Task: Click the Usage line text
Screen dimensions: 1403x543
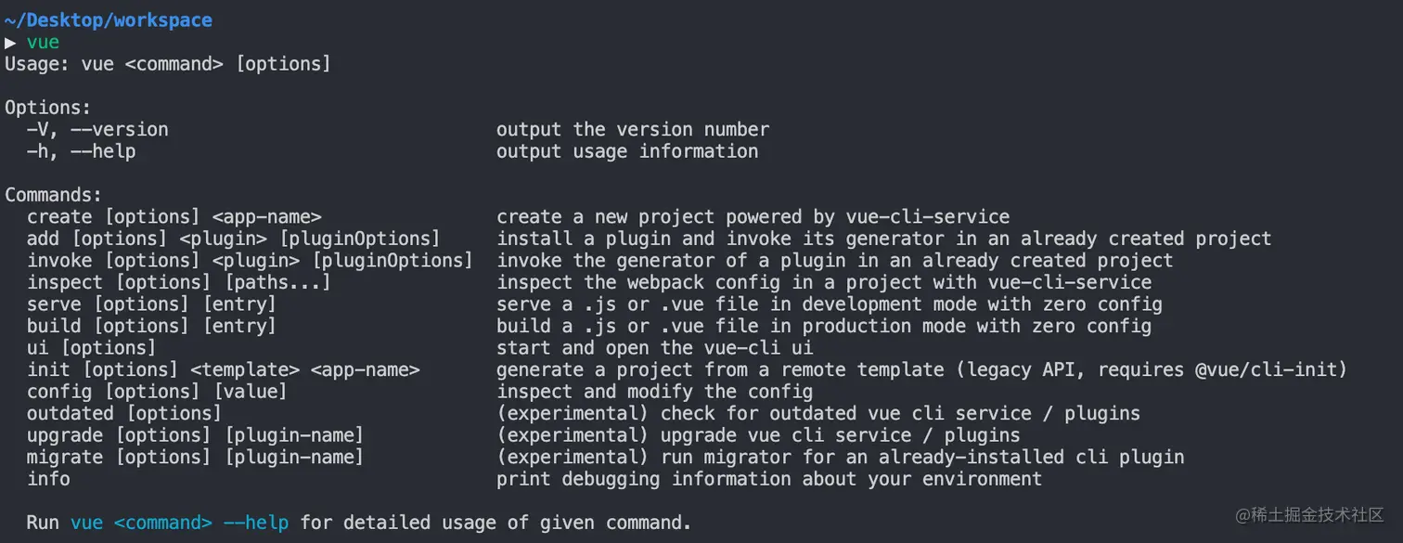Action: (x=168, y=64)
